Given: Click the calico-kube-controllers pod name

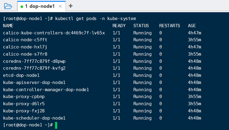Looking at the screenshot, I should coord(54,33).
